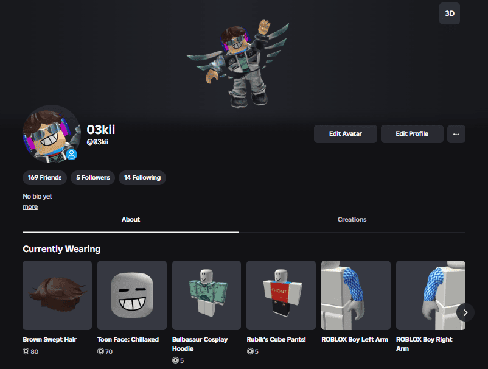
Task: Open the Toon Face: Chillaxed thumbnail
Action: [132, 295]
